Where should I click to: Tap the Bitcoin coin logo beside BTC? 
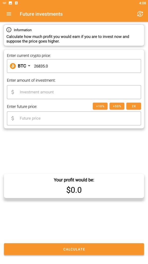(x=13, y=66)
